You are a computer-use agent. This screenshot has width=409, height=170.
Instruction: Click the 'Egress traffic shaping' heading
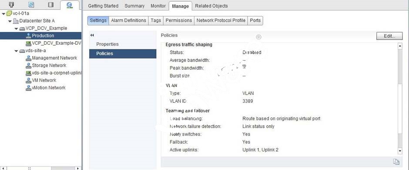pyautogui.click(x=189, y=45)
